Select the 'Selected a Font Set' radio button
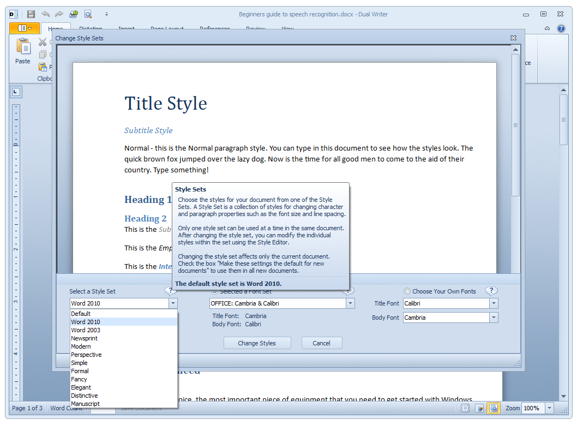 point(214,291)
